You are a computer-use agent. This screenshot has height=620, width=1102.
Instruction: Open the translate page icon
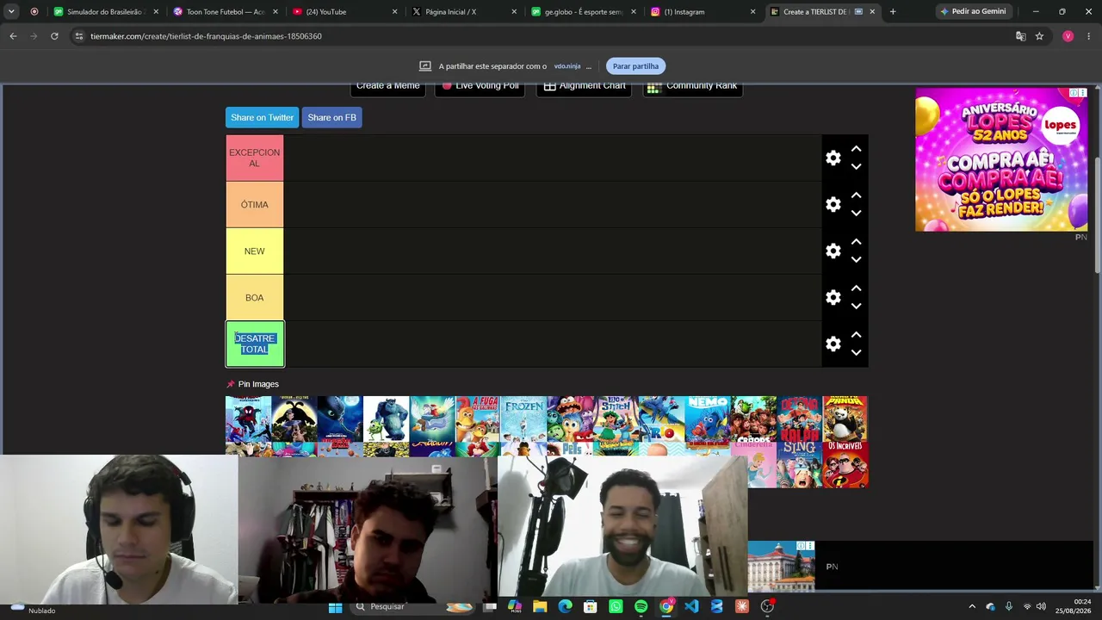tap(1020, 36)
